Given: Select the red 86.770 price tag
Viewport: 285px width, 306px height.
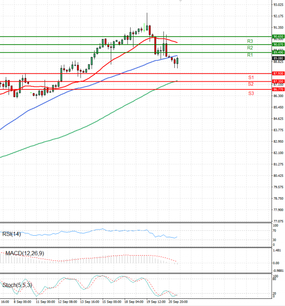Looking at the screenshot, I should [278, 89].
